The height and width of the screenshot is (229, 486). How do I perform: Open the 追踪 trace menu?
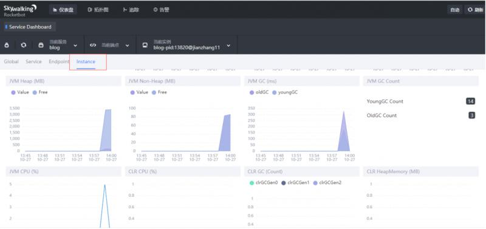131,10
